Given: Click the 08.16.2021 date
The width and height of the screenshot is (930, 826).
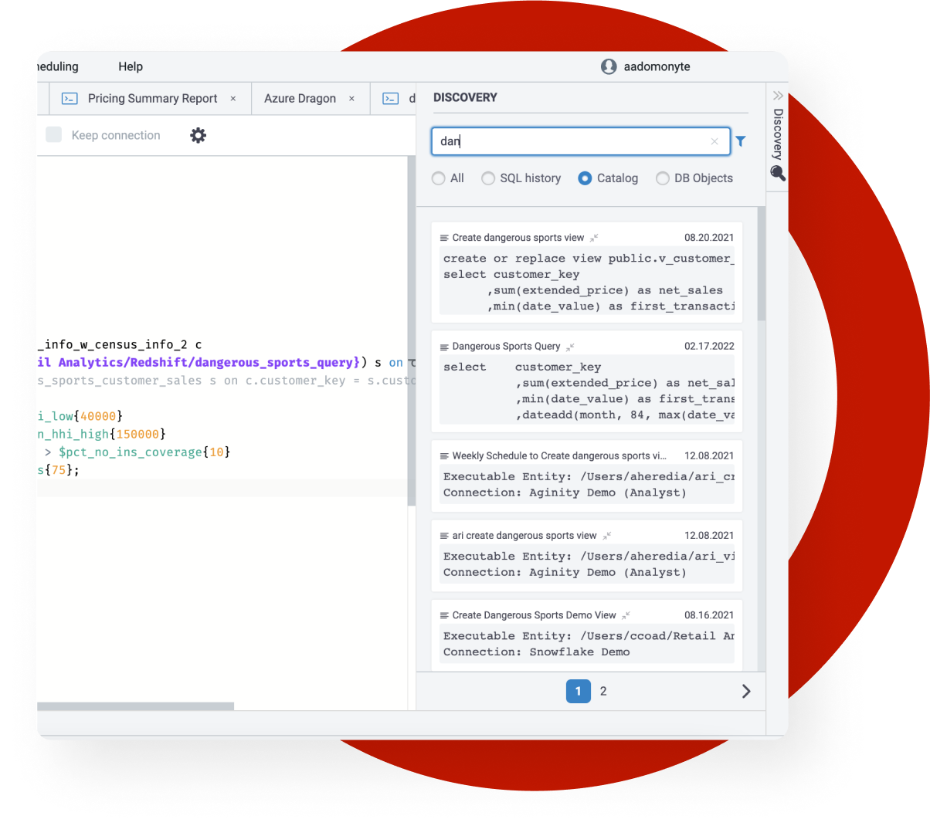Looking at the screenshot, I should coord(709,615).
